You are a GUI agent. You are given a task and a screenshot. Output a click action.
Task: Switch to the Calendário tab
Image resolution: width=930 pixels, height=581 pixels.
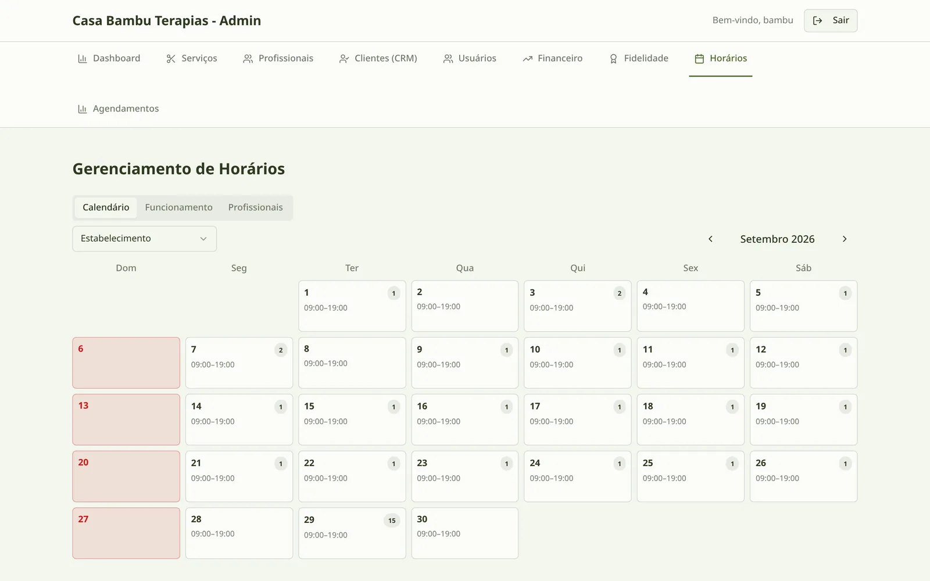pyautogui.click(x=106, y=207)
